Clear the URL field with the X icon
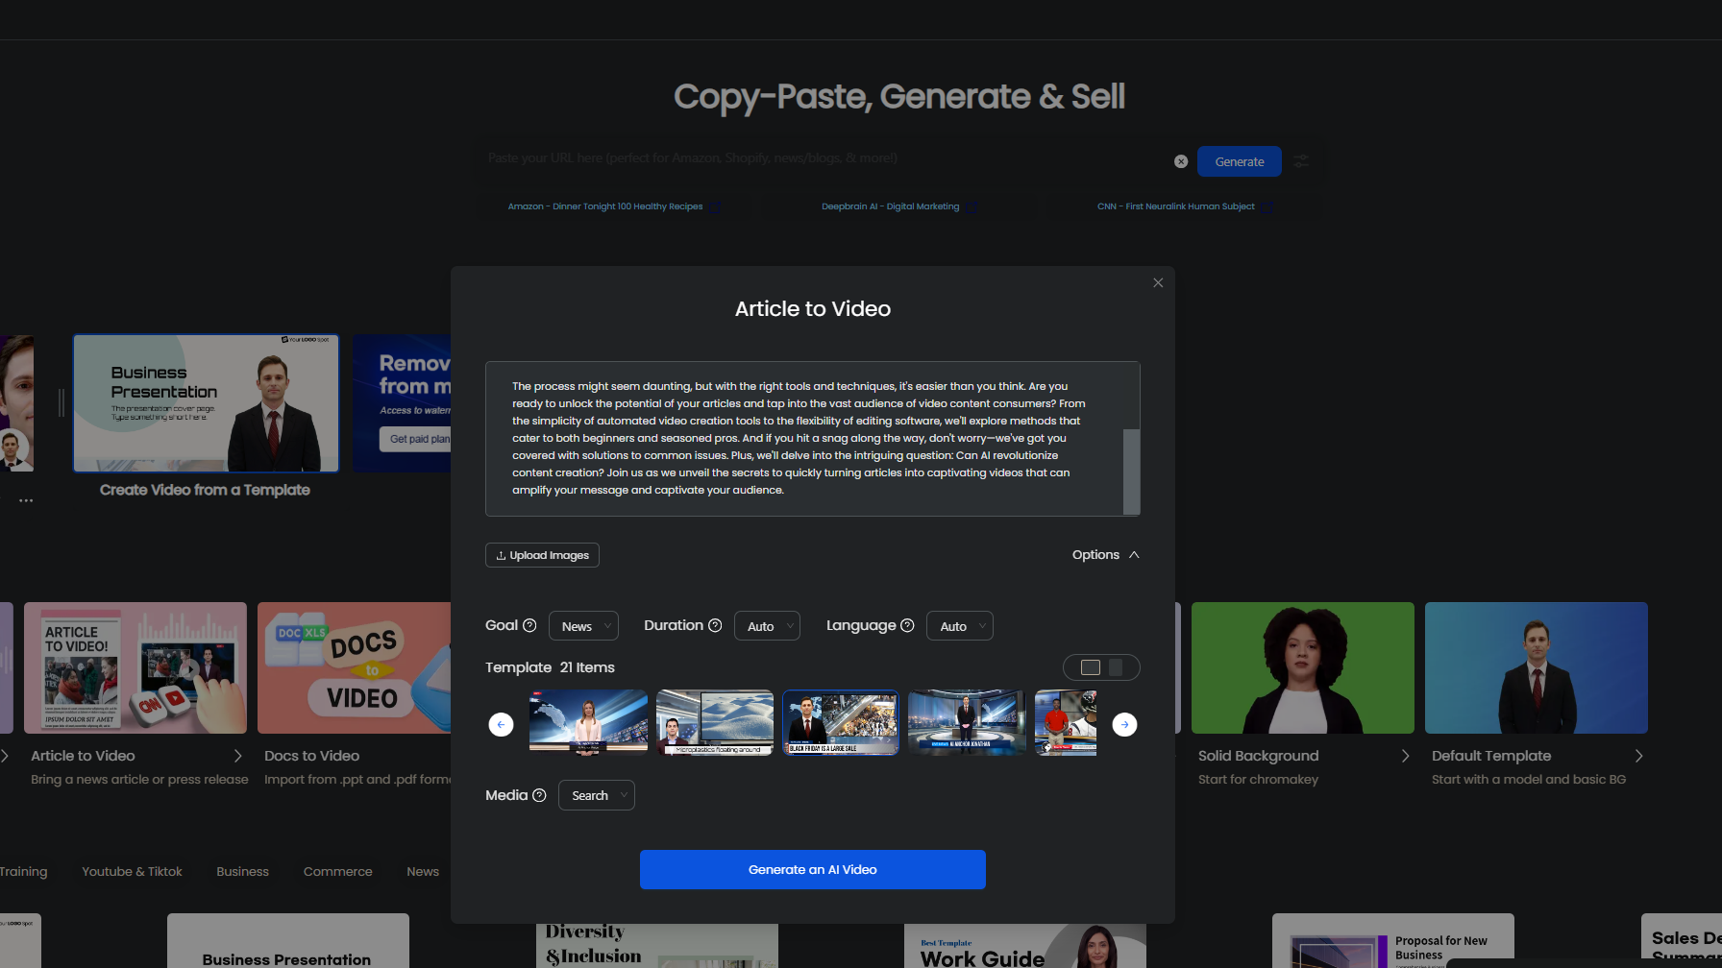Image resolution: width=1722 pixels, height=968 pixels. click(x=1181, y=161)
